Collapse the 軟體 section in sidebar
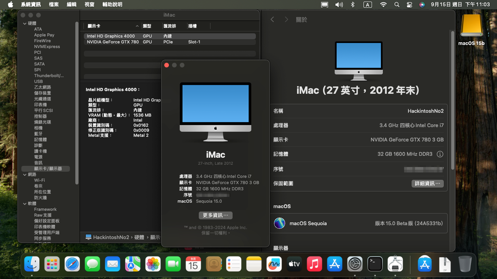 [x=25, y=204]
